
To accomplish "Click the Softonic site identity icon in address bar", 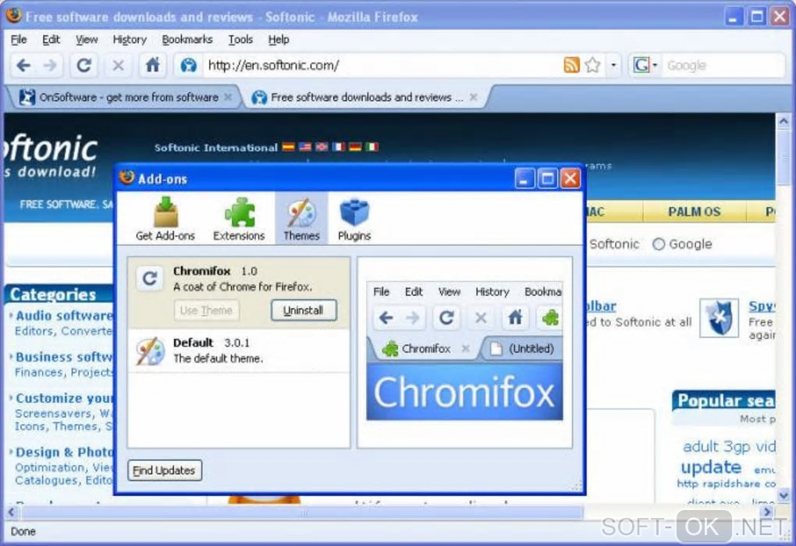I will (x=188, y=66).
